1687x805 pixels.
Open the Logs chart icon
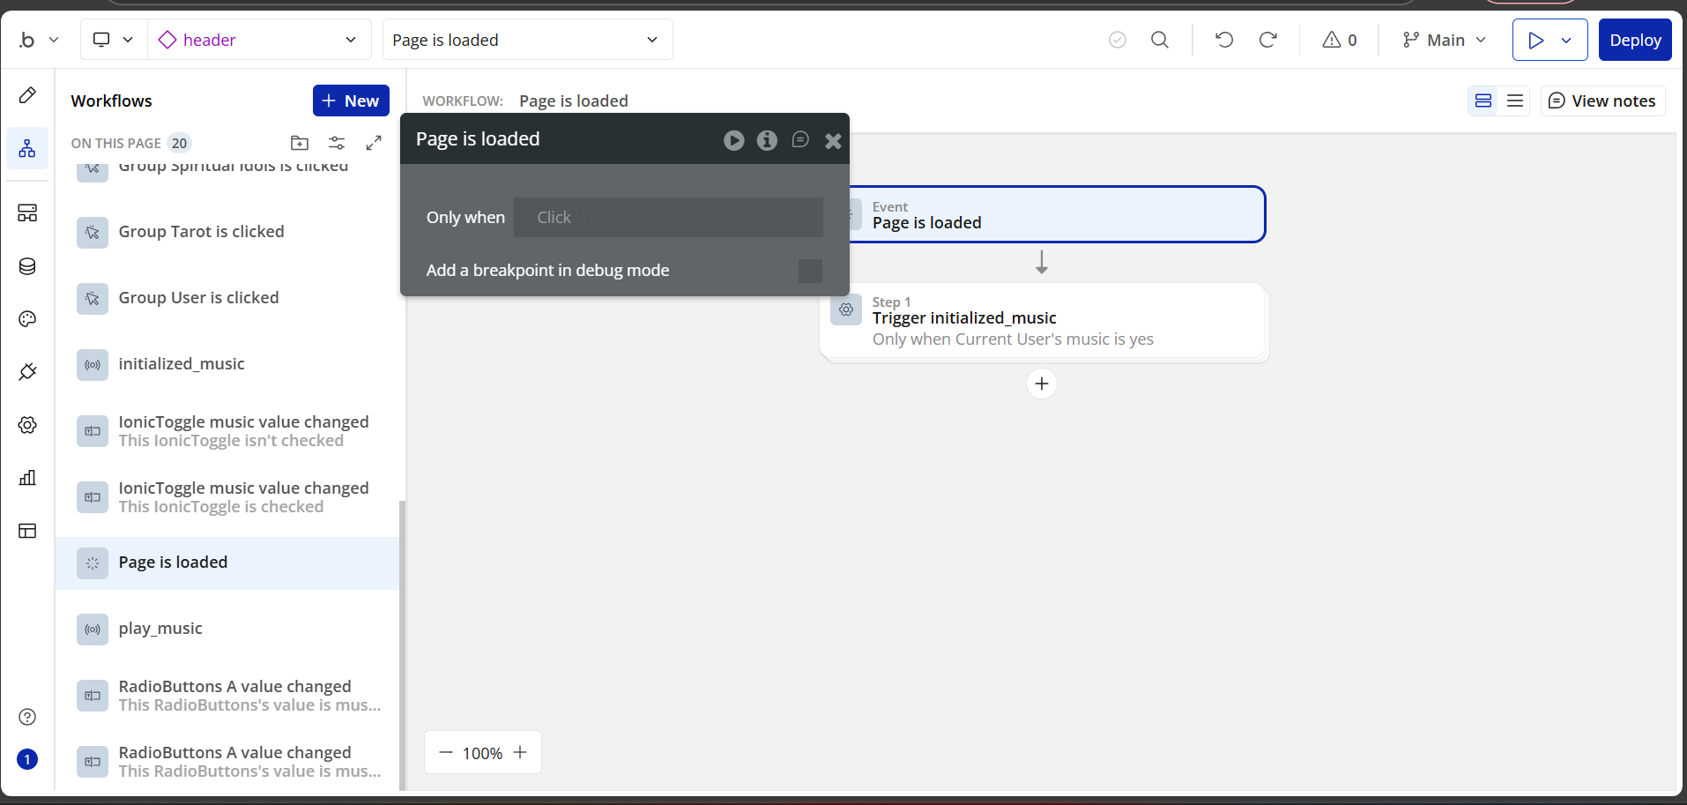click(x=27, y=478)
